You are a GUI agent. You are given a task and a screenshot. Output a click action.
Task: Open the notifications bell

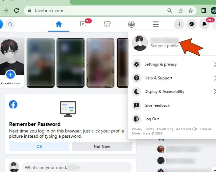click(x=204, y=24)
